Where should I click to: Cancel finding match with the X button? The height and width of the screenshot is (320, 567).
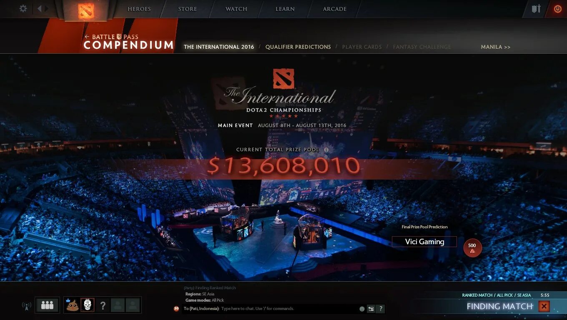(544, 307)
